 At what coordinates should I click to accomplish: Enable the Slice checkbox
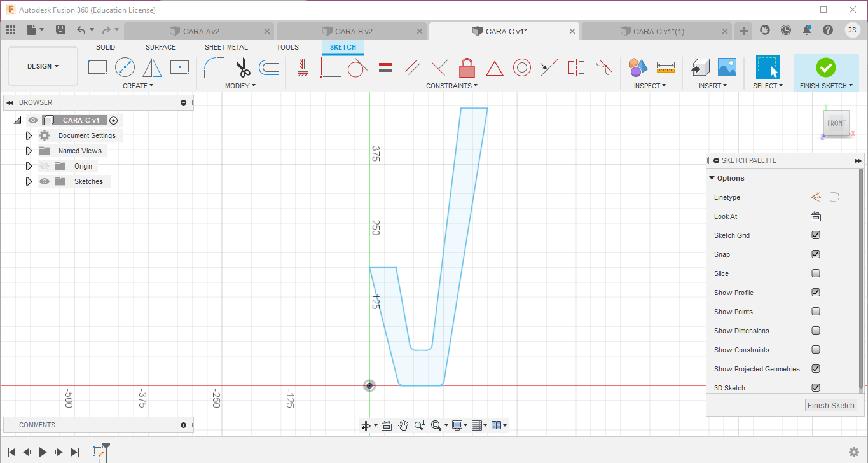[x=816, y=273]
